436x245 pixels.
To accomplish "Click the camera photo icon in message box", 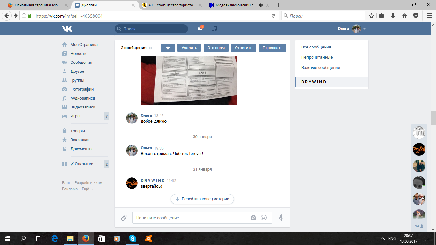I will point(253,218).
